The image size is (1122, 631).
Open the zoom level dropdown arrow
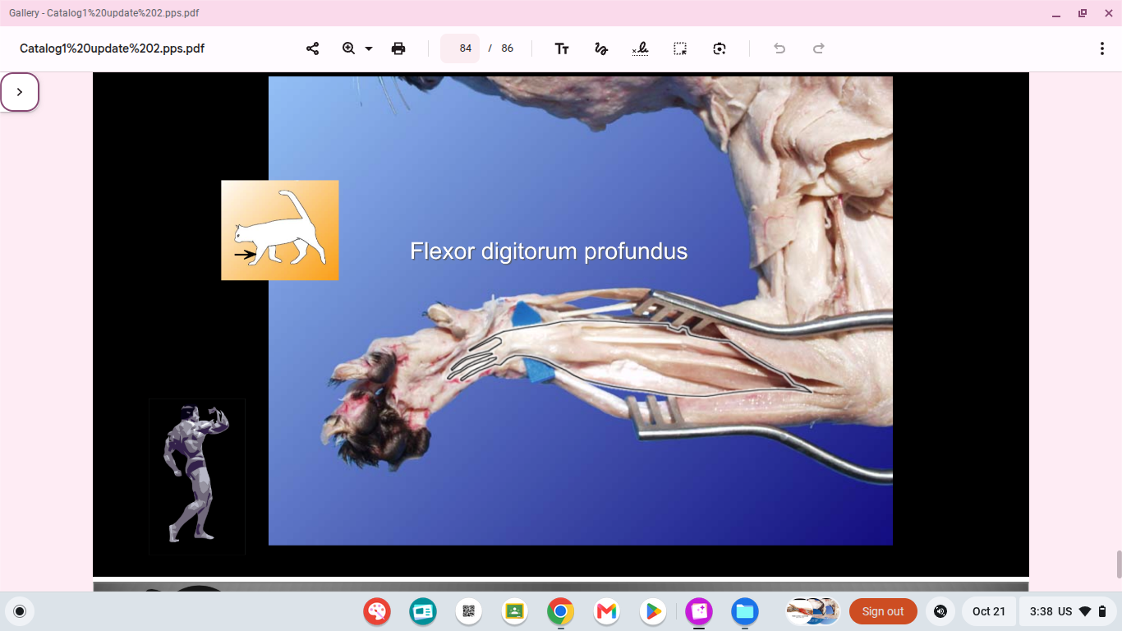369,48
